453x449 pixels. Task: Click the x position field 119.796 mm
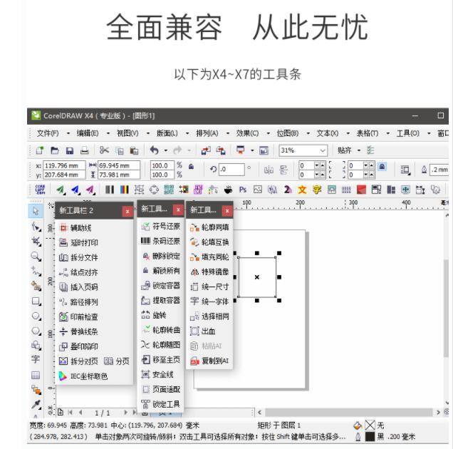coord(64,165)
